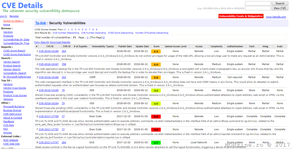Filter CVSS scores greater than 9

pos(97,29)
